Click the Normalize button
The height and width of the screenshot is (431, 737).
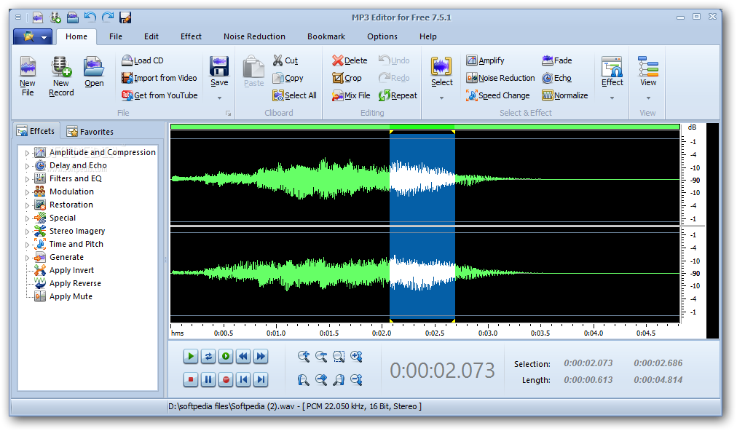(x=565, y=95)
